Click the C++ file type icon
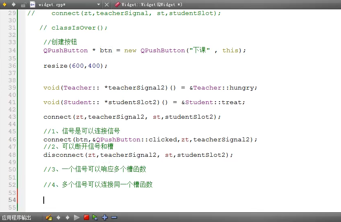The height and width of the screenshot is (222, 341). tap(33, 4)
